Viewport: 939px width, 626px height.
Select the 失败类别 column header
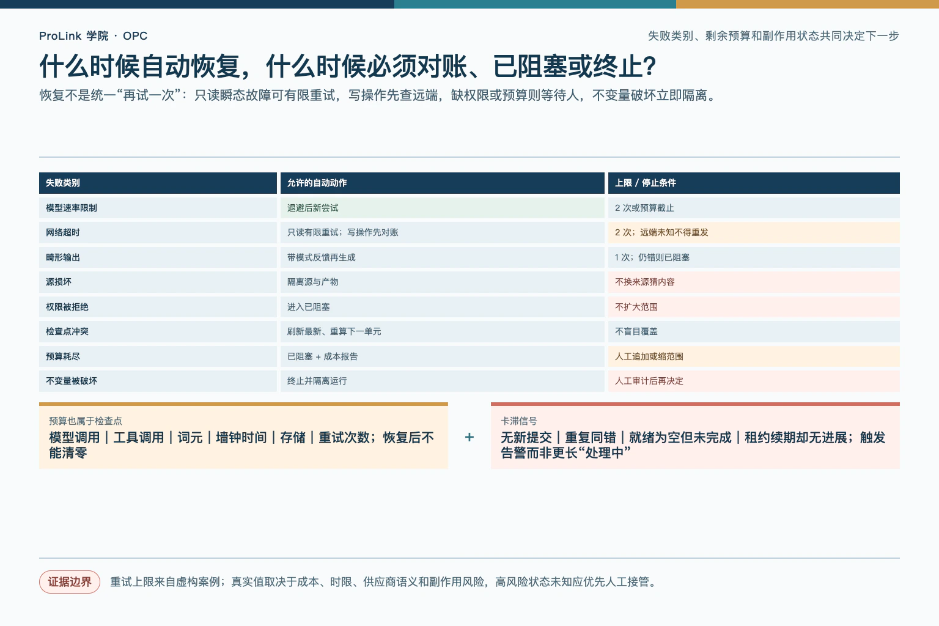pyautogui.click(x=158, y=183)
